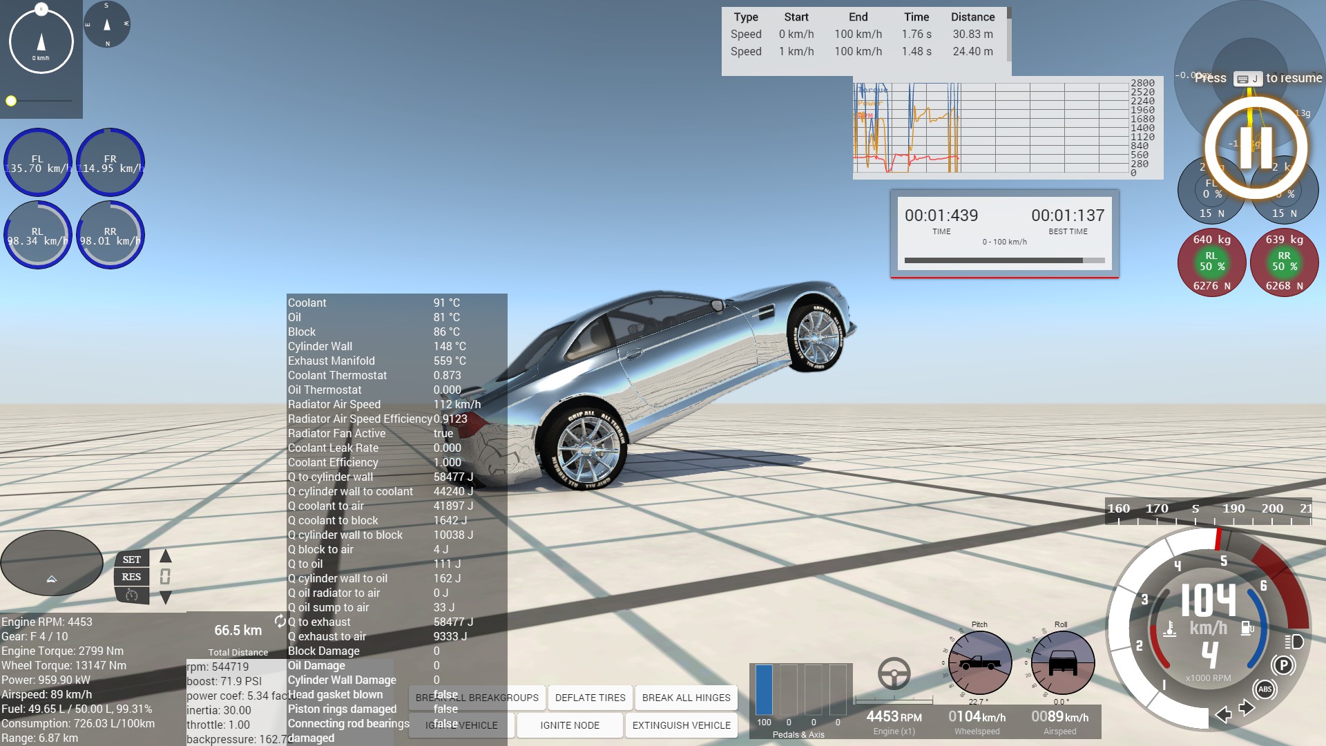
Task: Click the 0104 km/h Wheelspeed readout
Action: (x=977, y=717)
